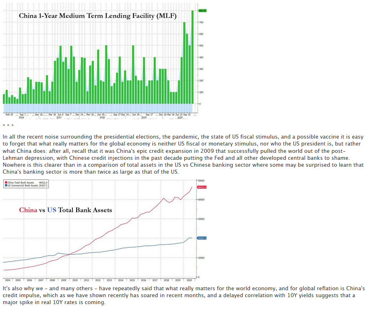367x309 pixels.
Task: Click the green 800.00 value label
Action: point(202,11)
